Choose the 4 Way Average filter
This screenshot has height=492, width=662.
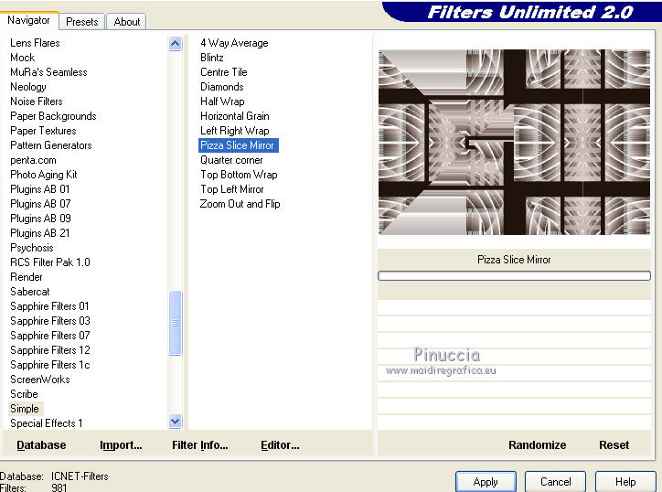[234, 43]
